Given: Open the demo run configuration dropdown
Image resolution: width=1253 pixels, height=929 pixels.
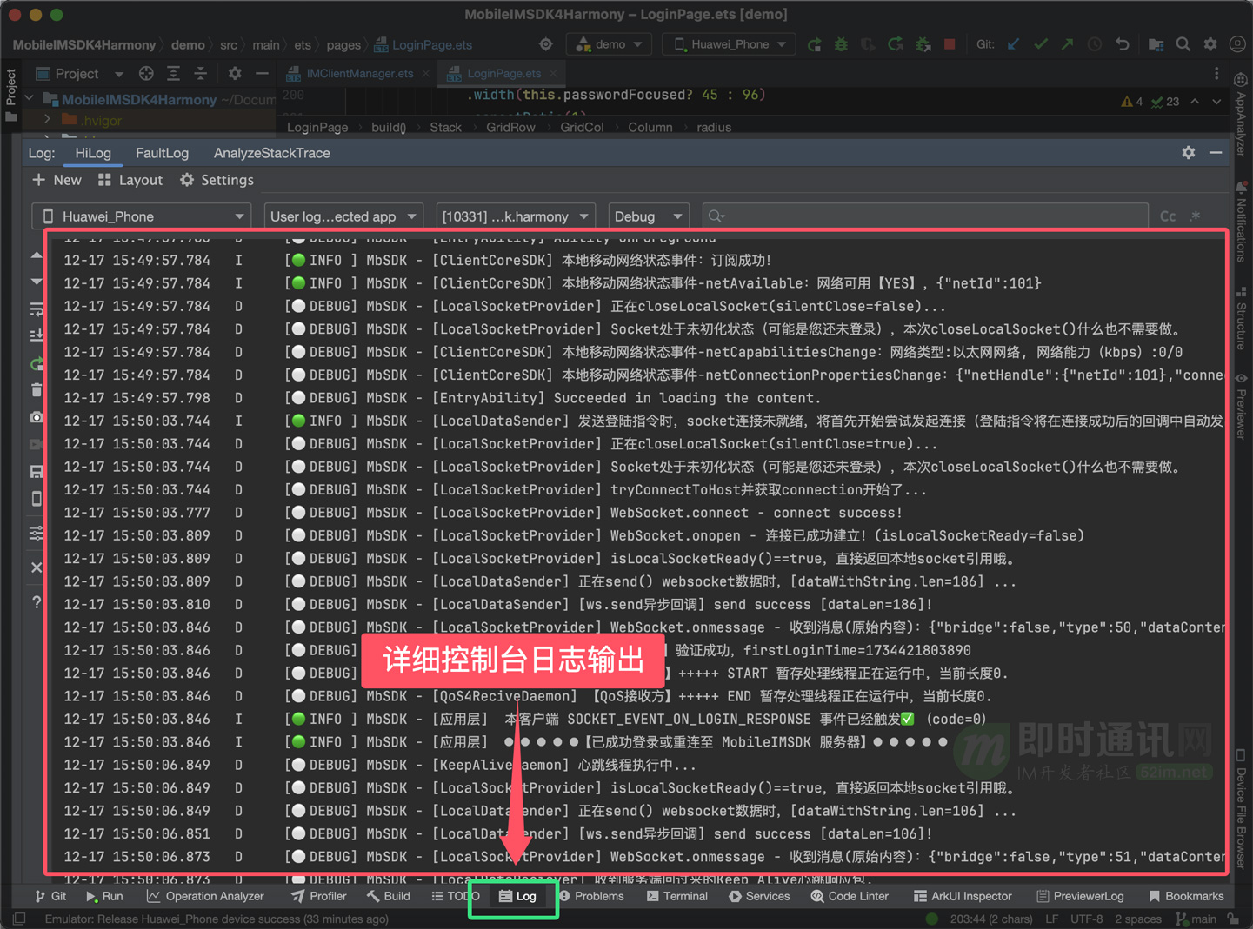Looking at the screenshot, I should pos(610,44).
